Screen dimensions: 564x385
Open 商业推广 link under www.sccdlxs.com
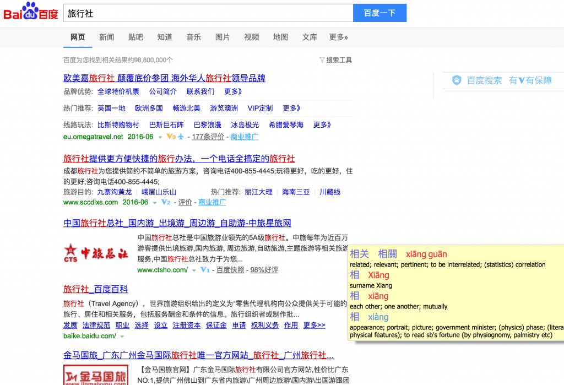(212, 202)
